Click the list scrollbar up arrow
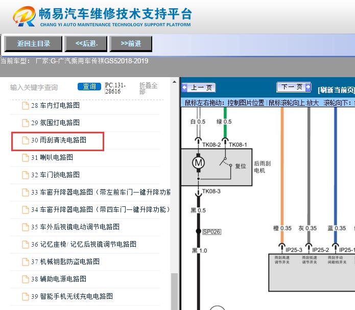This screenshot has height=310, width=355. (174, 82)
